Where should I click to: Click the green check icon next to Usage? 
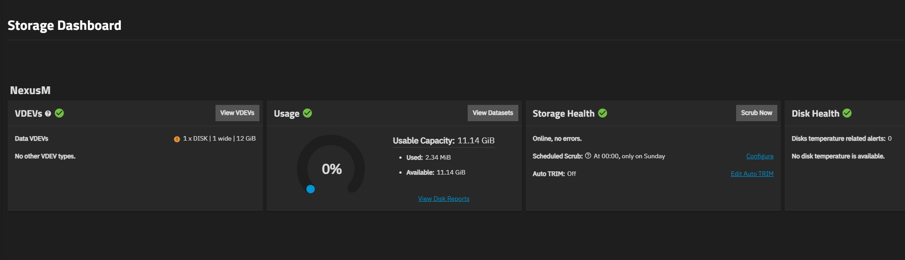[307, 113]
